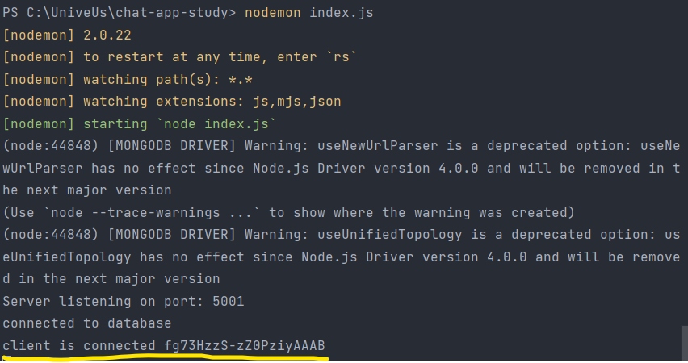The image size is (688, 363).
Task: Click the '(Use `node --trace-warnings ...`' hint line
Action: [x=288, y=213]
